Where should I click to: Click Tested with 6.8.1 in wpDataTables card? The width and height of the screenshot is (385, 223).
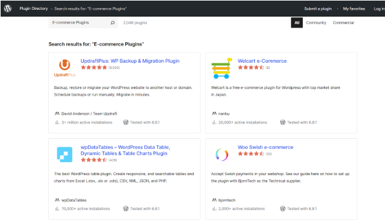point(145,209)
